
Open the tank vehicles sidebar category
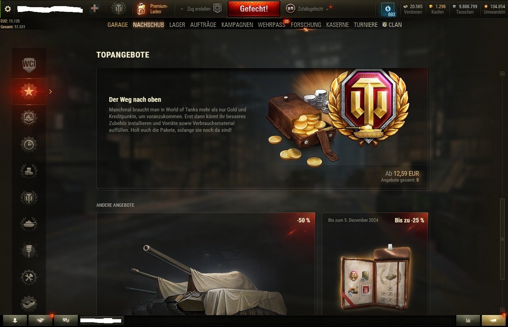(x=29, y=224)
